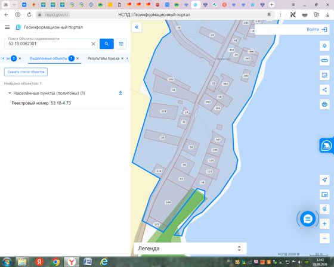The image size is (334, 267).
Task: Clear the search field with the X
Action: tap(93, 44)
